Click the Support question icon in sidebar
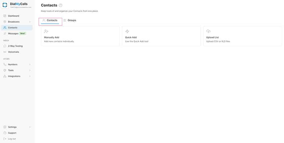Viewport: 284px width, 143px height. (5, 133)
